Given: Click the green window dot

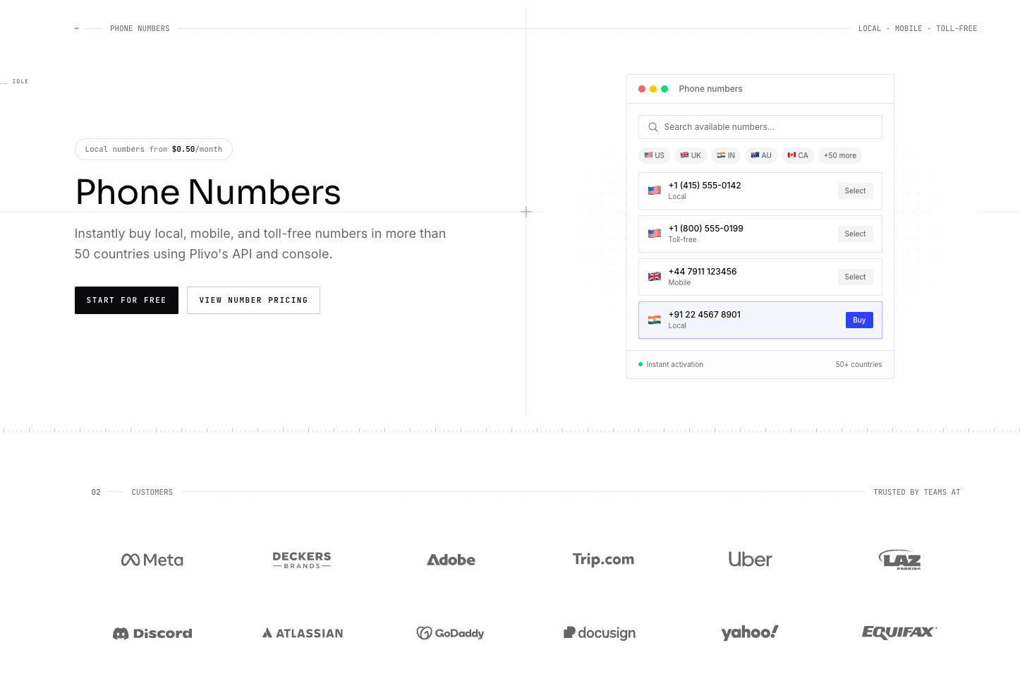Looking at the screenshot, I should [x=664, y=89].
